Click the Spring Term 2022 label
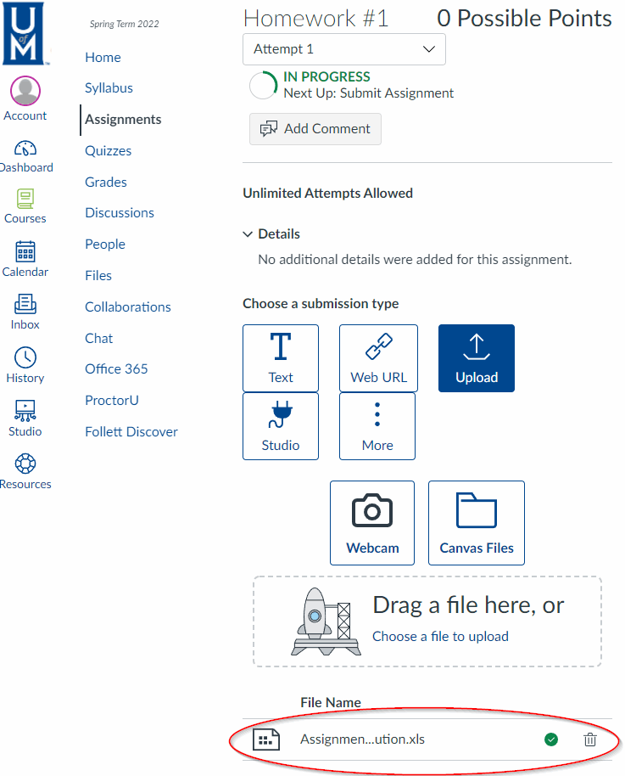 (x=124, y=24)
